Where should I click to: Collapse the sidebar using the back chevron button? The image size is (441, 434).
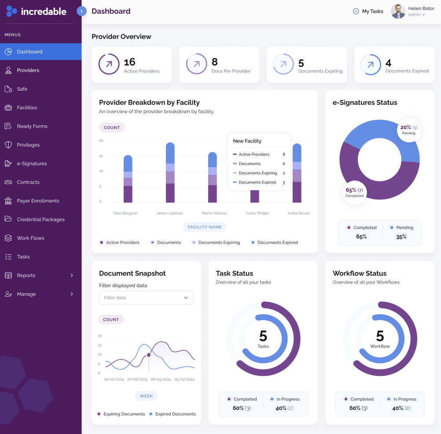82,11
